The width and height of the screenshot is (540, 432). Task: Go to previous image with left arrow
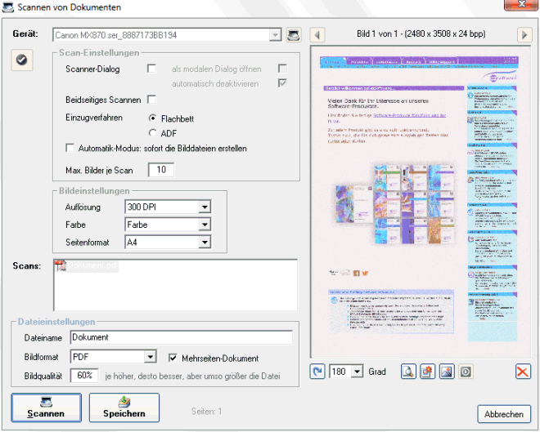pyautogui.click(x=318, y=35)
